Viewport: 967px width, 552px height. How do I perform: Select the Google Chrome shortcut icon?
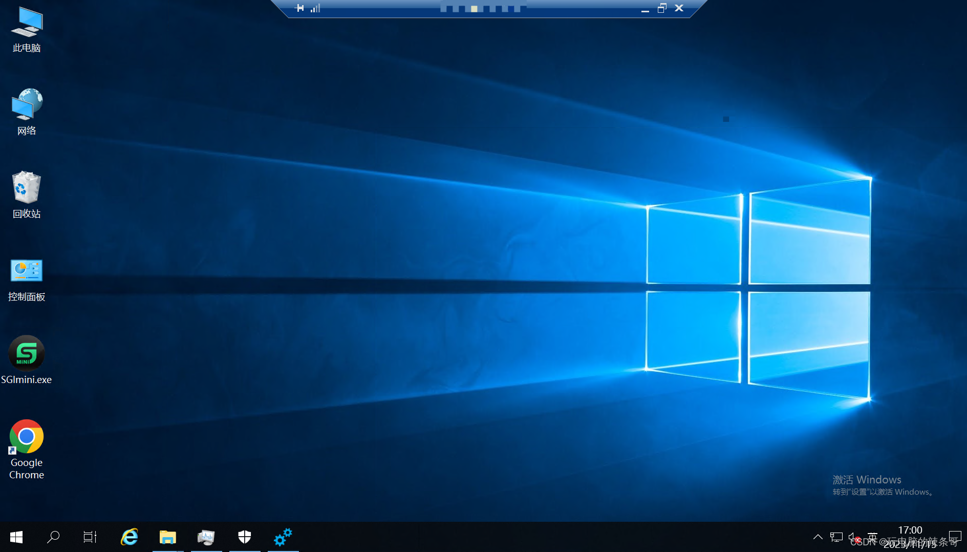click(x=27, y=449)
